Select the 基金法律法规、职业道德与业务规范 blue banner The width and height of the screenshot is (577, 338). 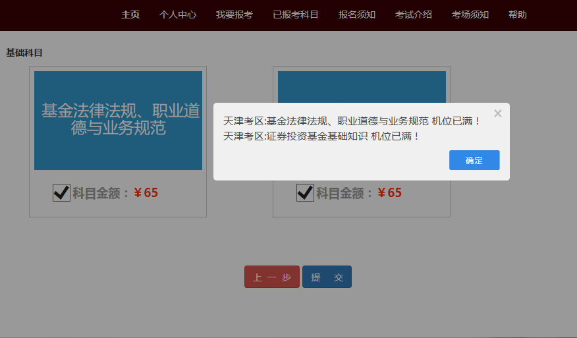pyautogui.click(x=119, y=120)
